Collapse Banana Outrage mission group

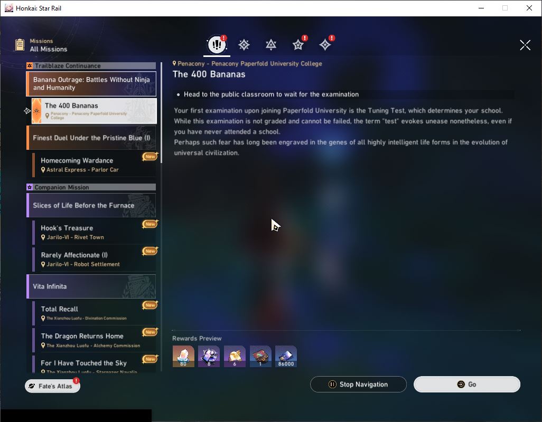click(x=91, y=84)
